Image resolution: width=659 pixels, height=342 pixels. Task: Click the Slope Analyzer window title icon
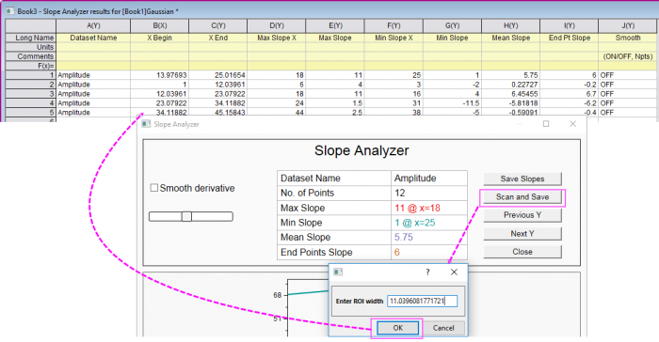click(x=146, y=124)
